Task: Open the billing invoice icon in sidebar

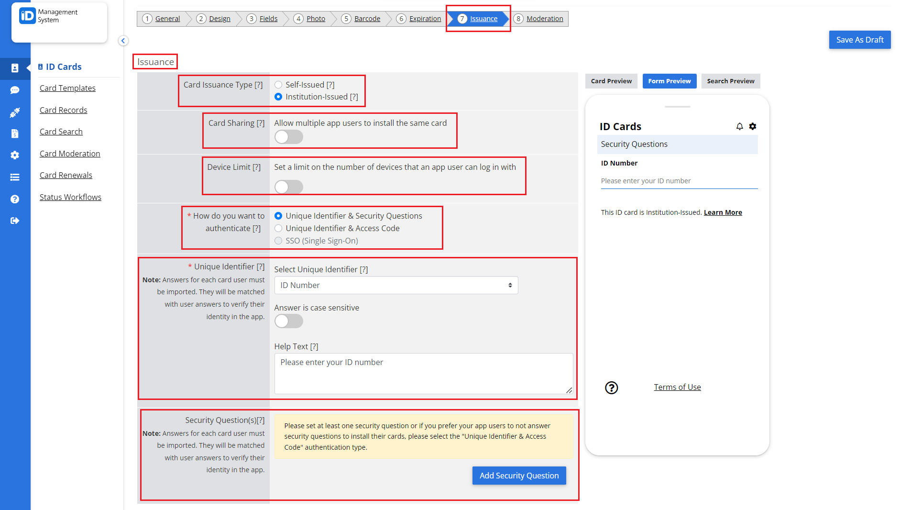Action: pos(15,133)
